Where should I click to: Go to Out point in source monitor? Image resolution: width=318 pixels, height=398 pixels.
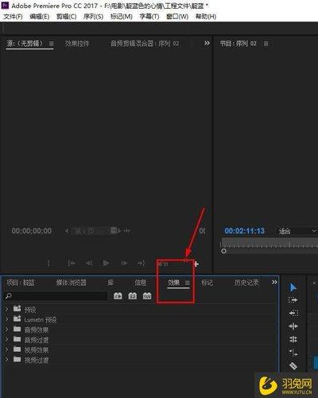[x=142, y=263]
